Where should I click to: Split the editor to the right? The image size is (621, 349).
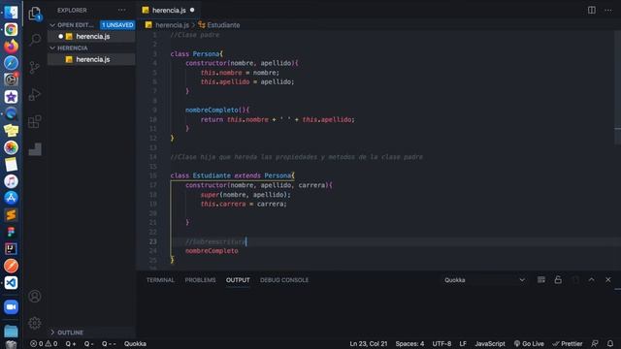pyautogui.click(x=591, y=10)
